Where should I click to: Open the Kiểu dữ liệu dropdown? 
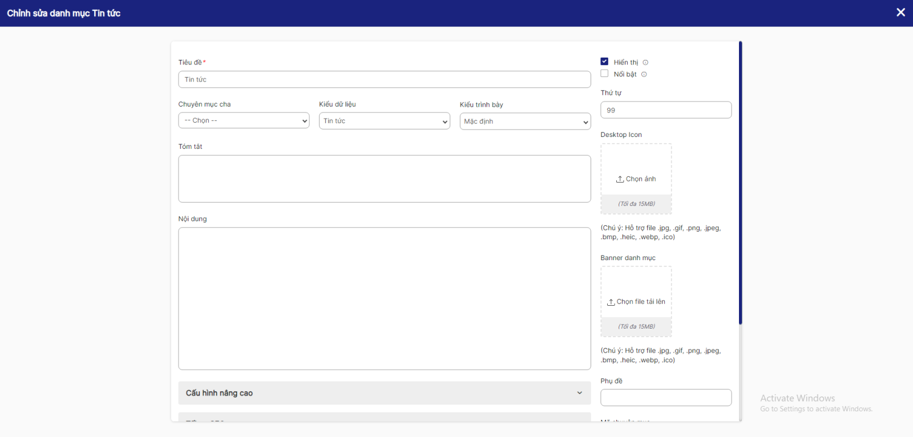pyautogui.click(x=384, y=121)
